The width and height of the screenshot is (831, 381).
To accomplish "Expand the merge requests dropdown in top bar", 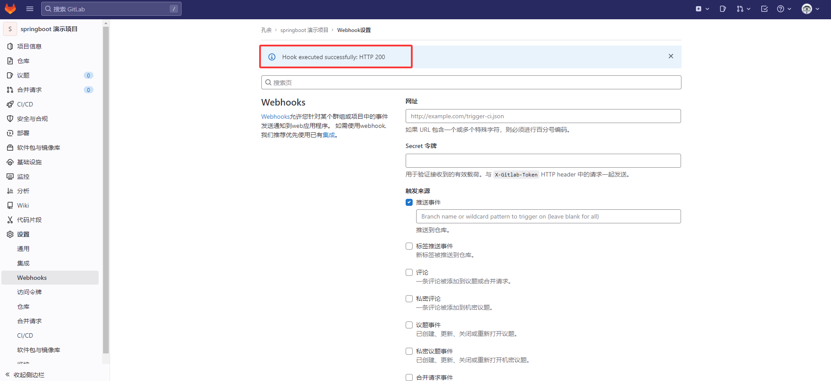I will [x=743, y=9].
